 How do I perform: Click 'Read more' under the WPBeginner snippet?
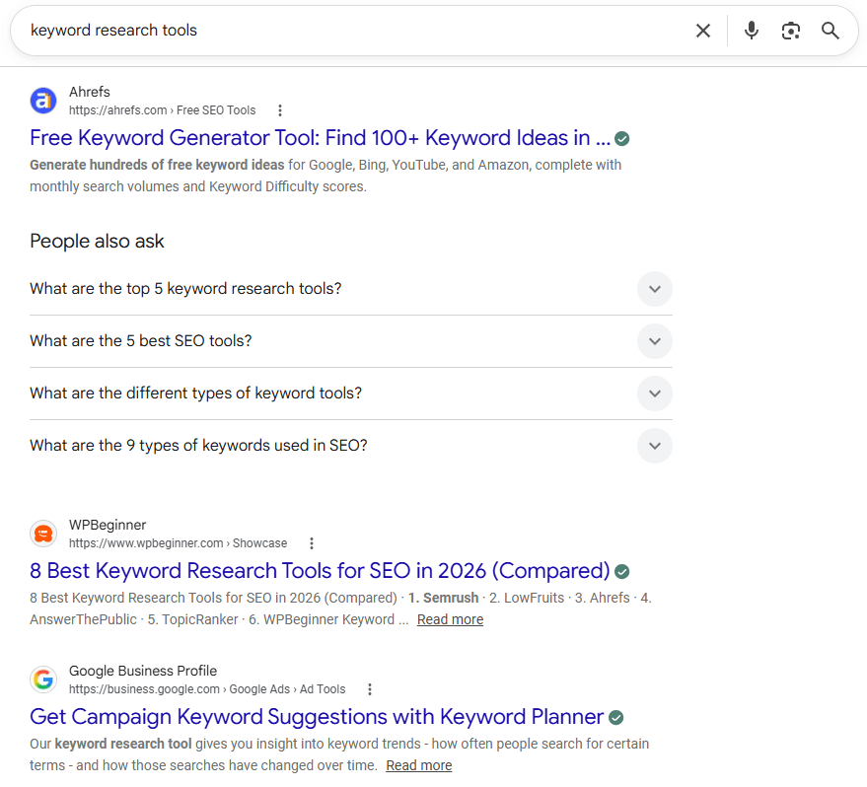[x=450, y=619]
